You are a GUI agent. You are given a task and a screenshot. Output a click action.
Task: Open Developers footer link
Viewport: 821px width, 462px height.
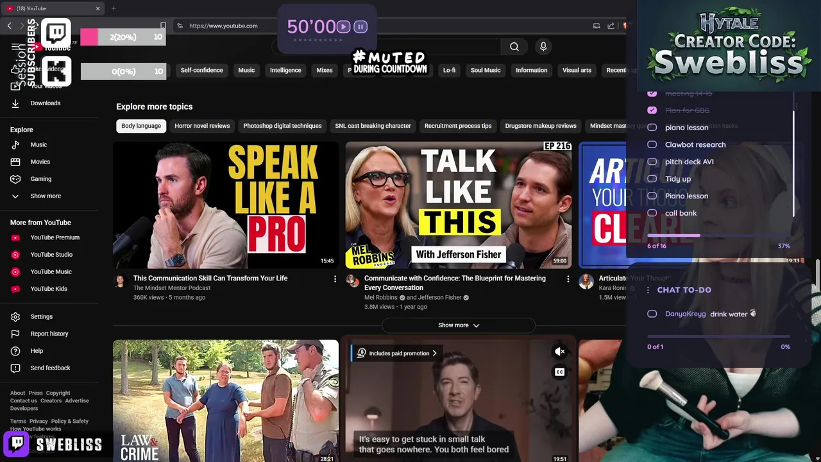click(x=24, y=409)
